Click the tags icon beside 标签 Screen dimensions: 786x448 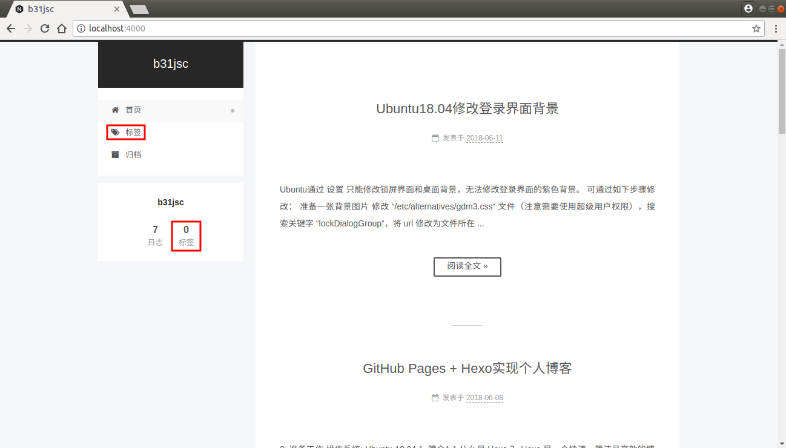[115, 132]
